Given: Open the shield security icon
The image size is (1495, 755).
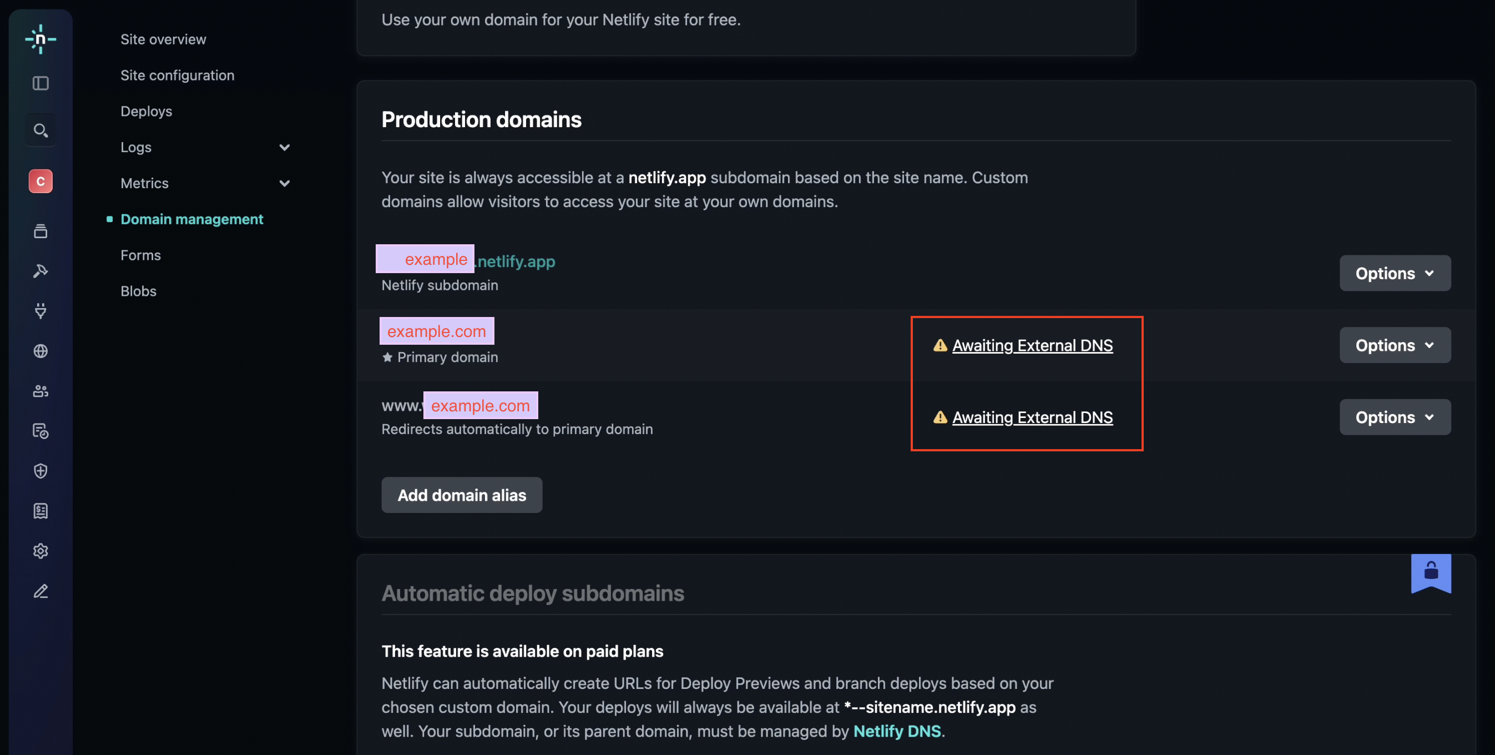Looking at the screenshot, I should tap(41, 471).
